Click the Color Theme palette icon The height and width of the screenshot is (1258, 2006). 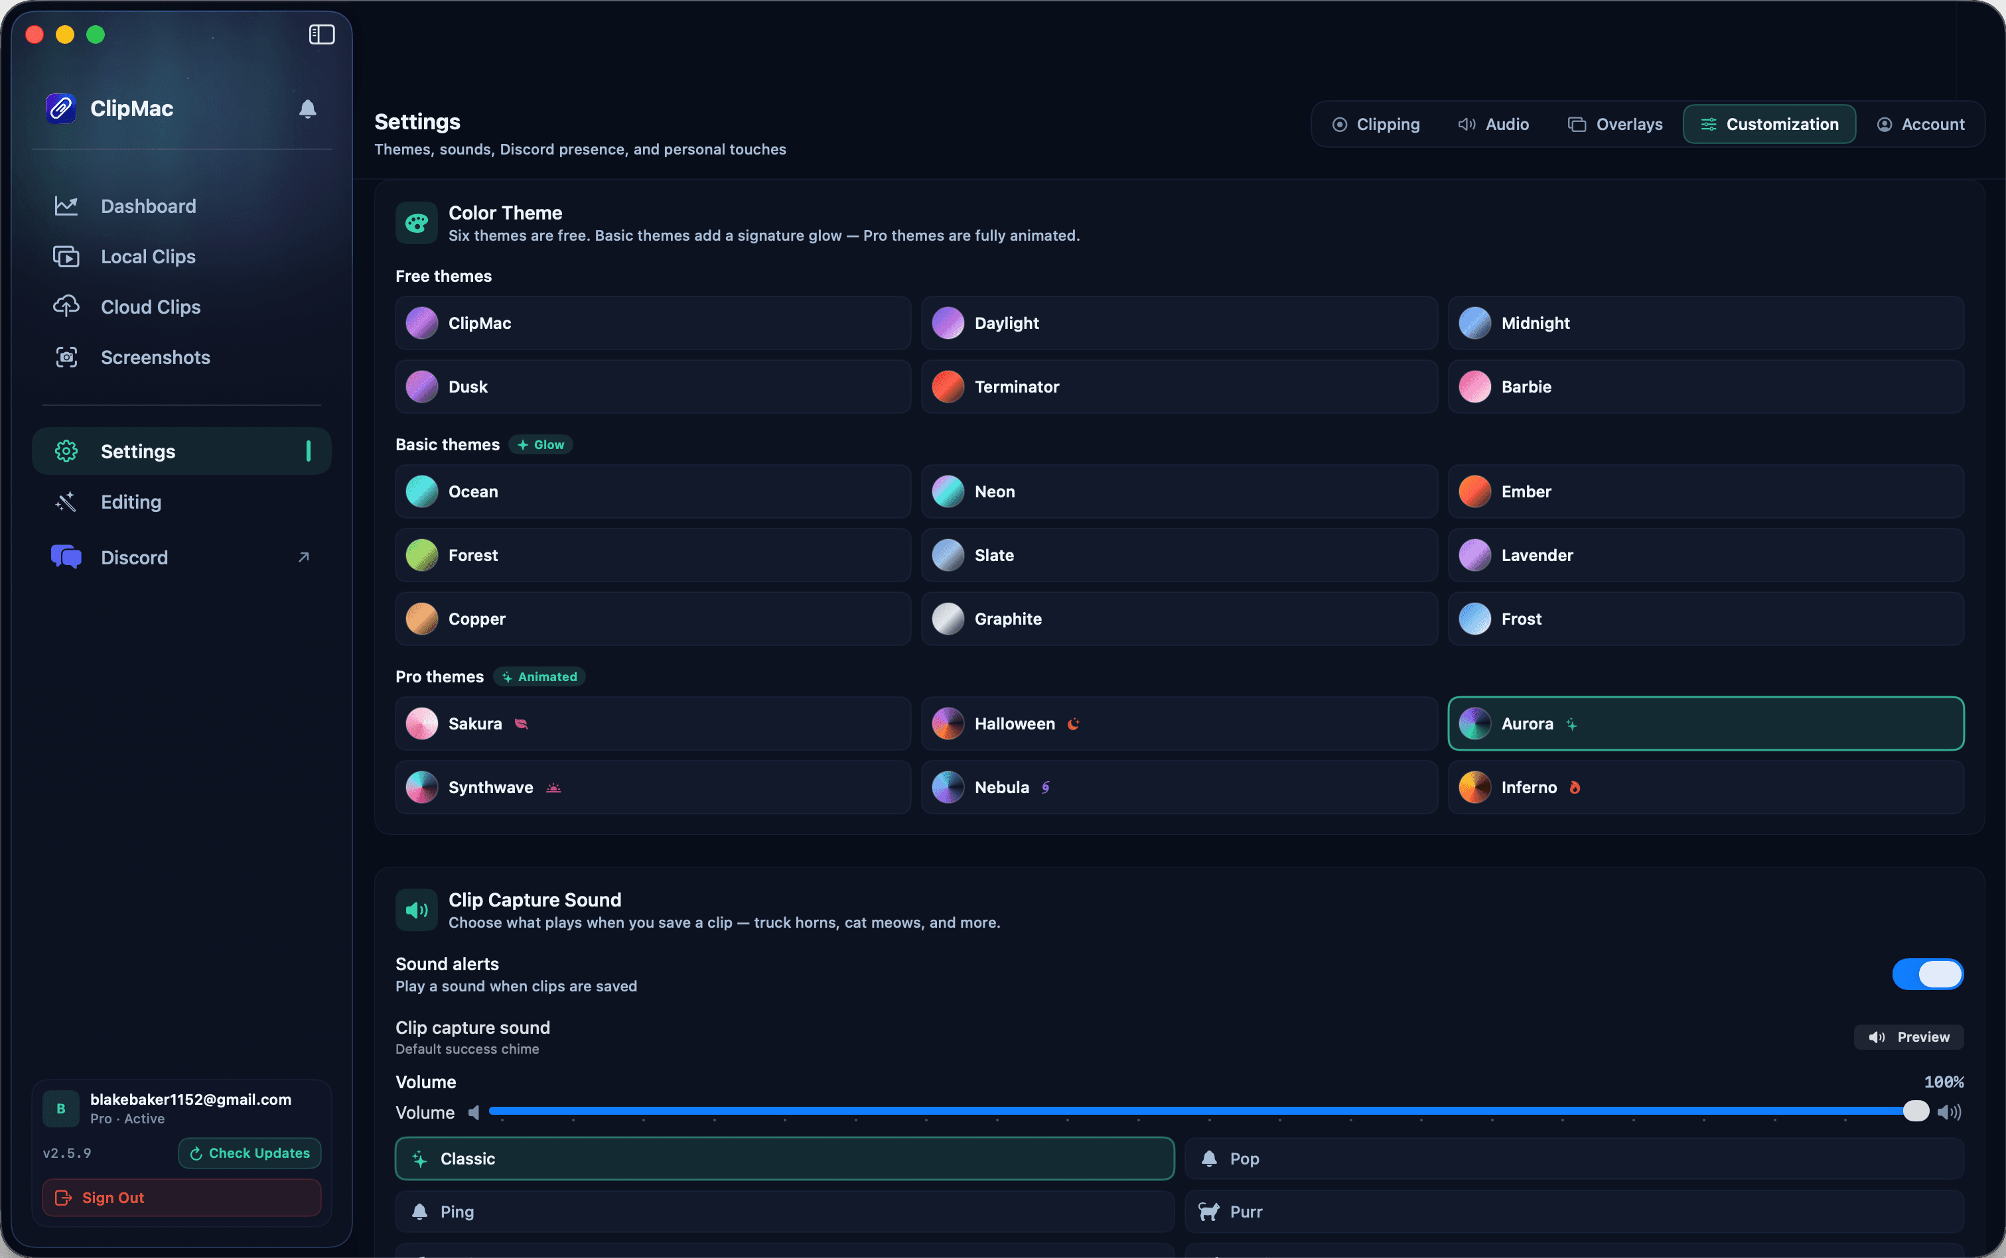(x=416, y=223)
